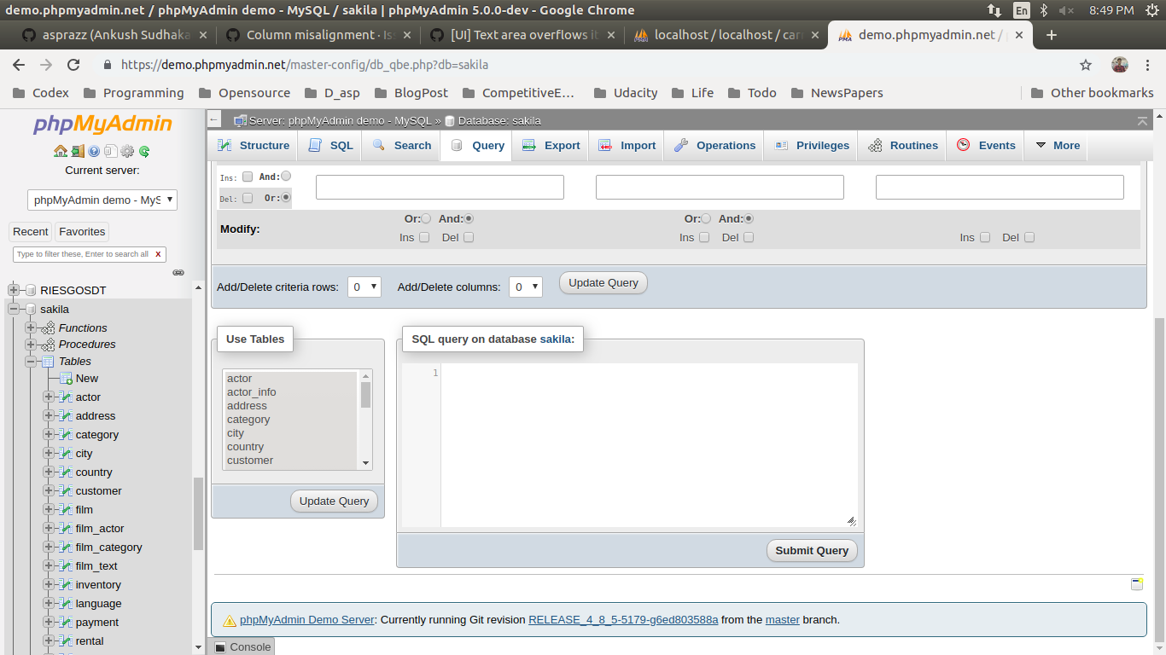Expand the RIESGOSDT database node

(14, 290)
